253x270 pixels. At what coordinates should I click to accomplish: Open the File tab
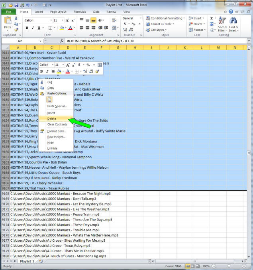click(x=8, y=12)
